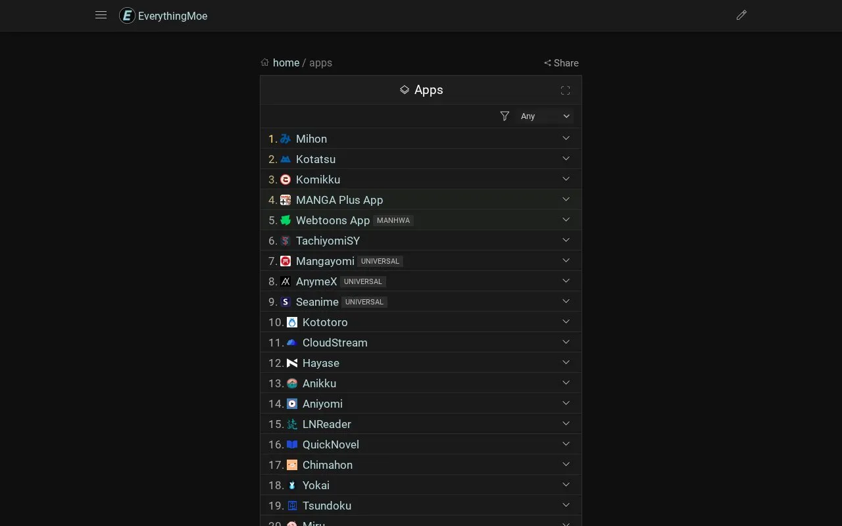The height and width of the screenshot is (526, 842).
Task: Select the Tsundoku entry text
Action: click(x=327, y=506)
